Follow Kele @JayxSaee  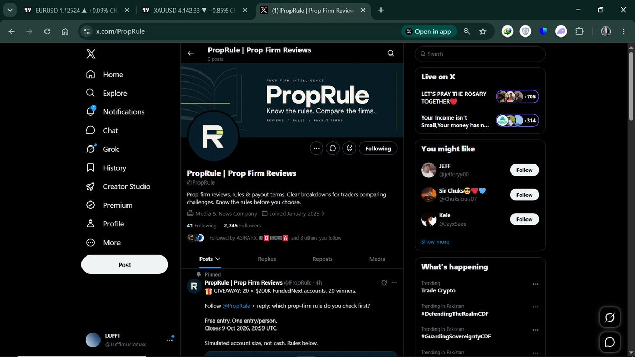524,219
